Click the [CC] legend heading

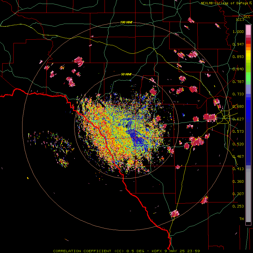pyautogui.click(x=240, y=19)
